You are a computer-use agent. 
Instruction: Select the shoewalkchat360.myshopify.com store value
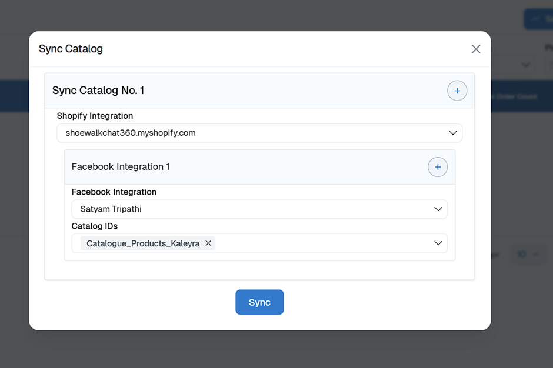(131, 133)
